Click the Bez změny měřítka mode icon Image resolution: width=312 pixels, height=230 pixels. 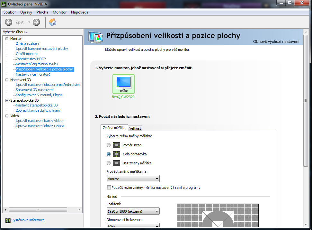pos(116,163)
